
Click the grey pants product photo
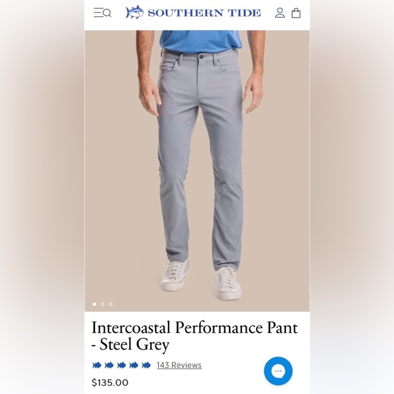tap(197, 171)
